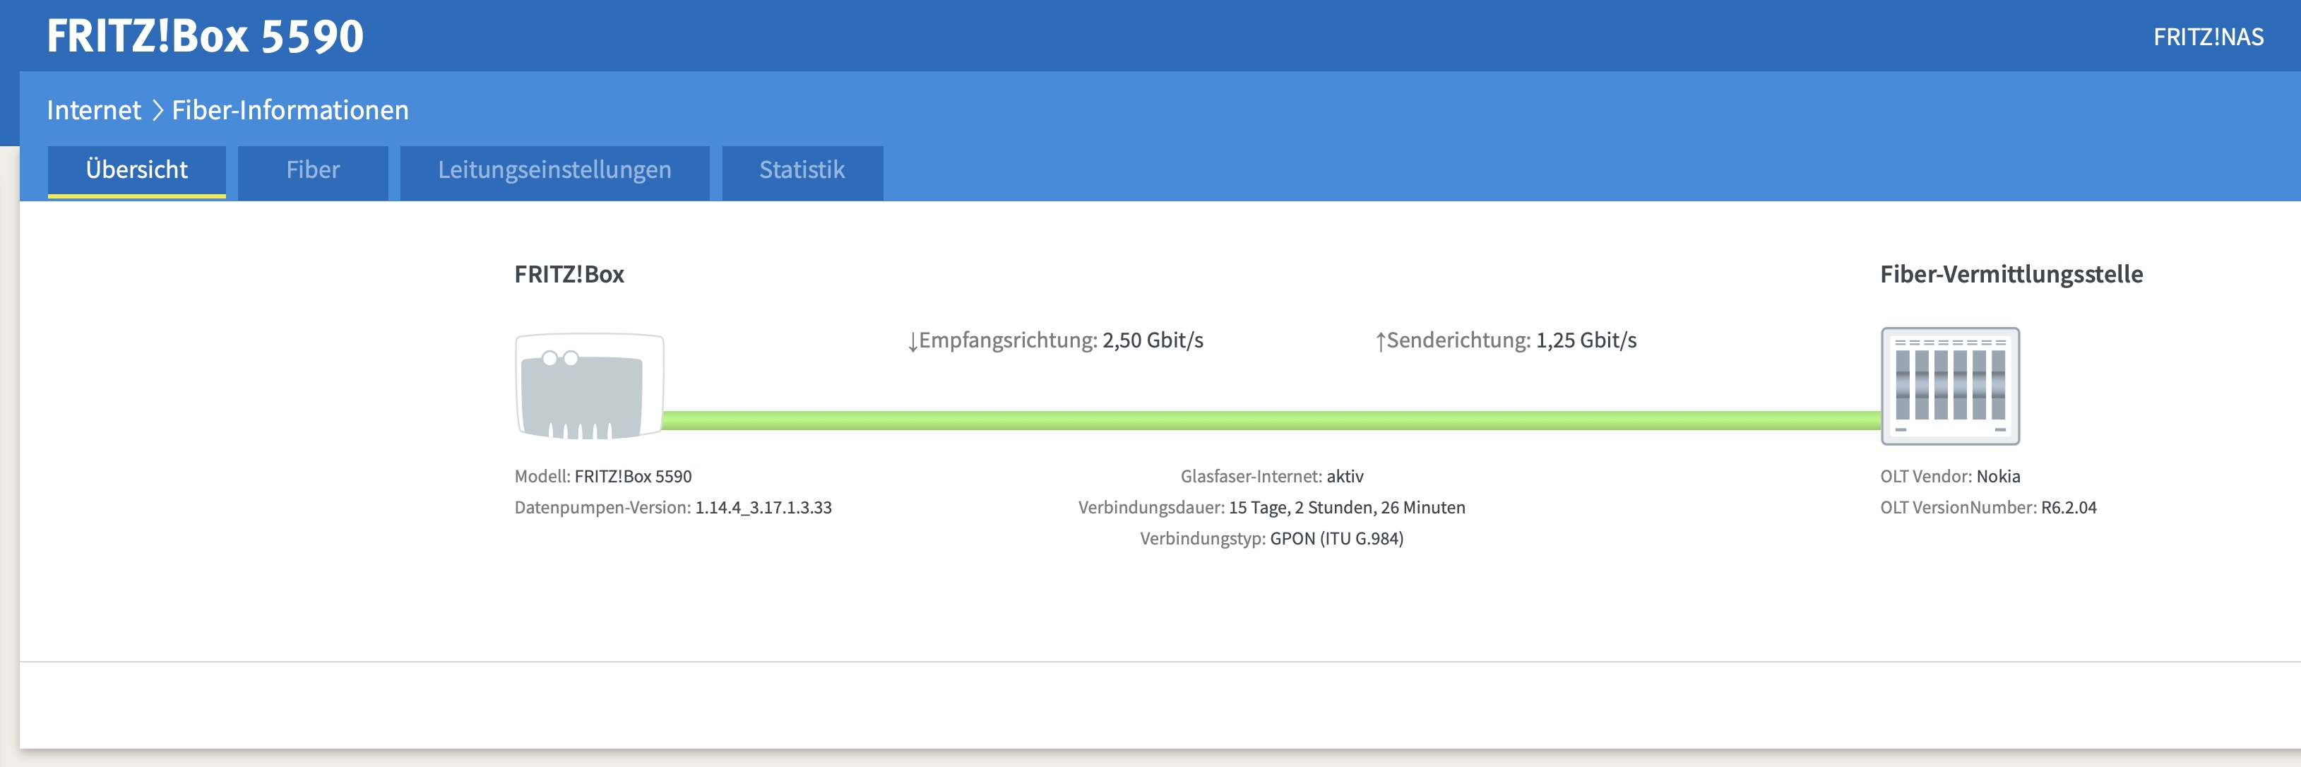Click the FRITZ!Box 5590 header logo
This screenshot has height=767, width=2301.
tap(206, 37)
